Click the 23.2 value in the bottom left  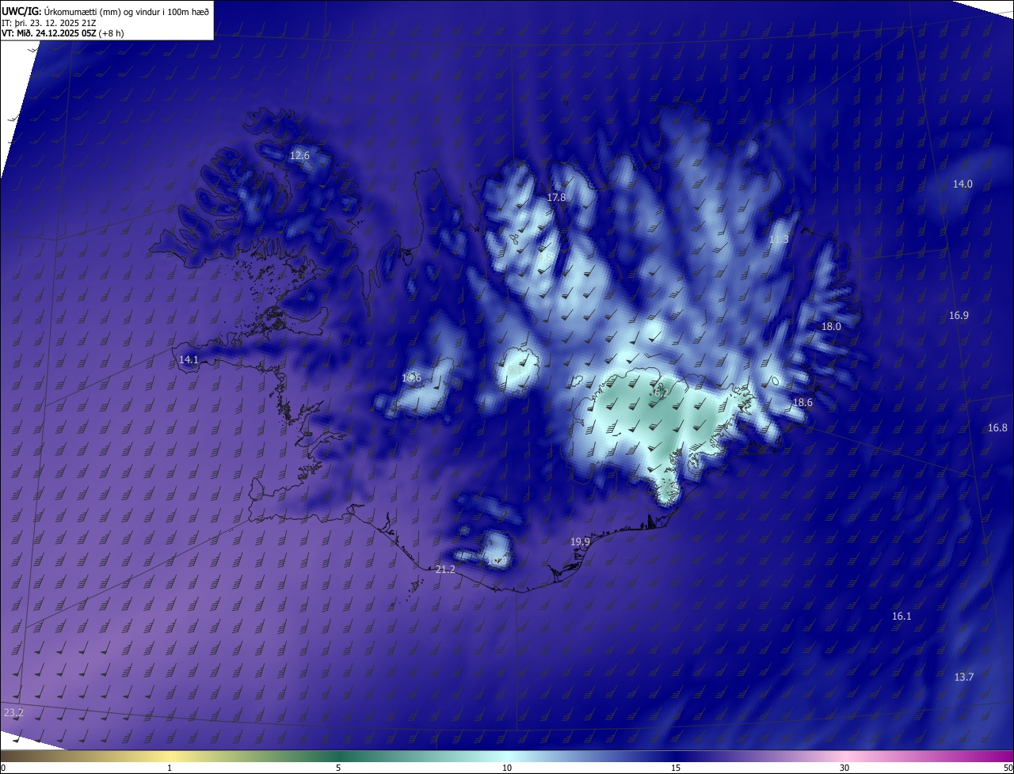13,713
